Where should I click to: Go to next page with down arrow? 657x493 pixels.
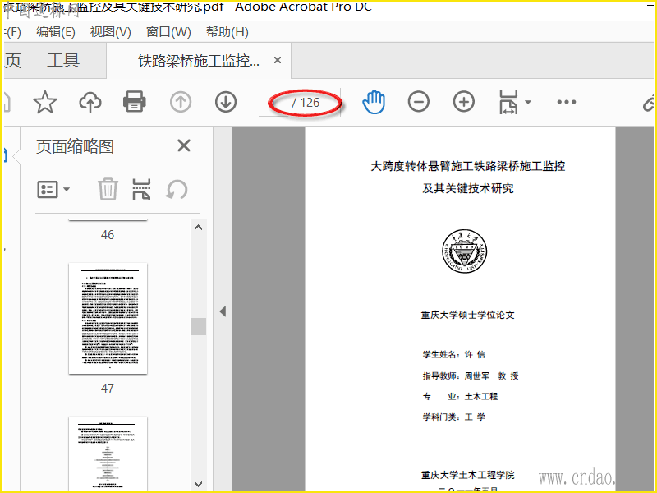pos(226,102)
